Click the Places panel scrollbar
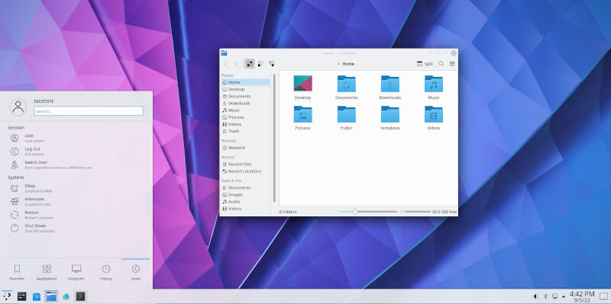 (x=274, y=138)
